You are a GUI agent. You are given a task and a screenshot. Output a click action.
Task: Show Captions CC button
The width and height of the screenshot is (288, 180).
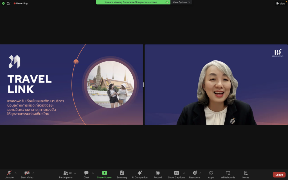(176, 173)
